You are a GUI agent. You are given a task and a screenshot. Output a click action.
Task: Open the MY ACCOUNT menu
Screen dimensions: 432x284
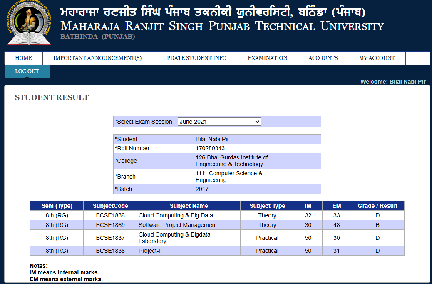(x=377, y=58)
